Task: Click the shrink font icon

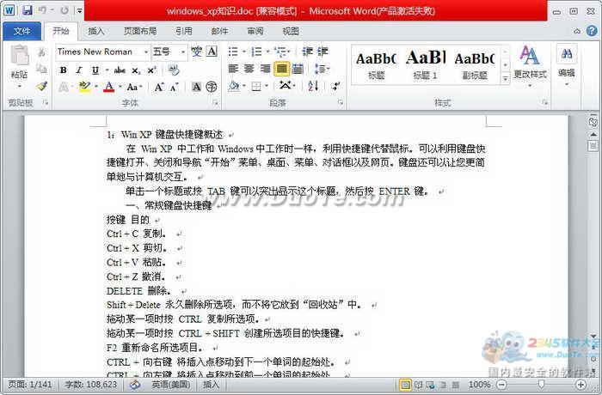Action: [x=174, y=87]
